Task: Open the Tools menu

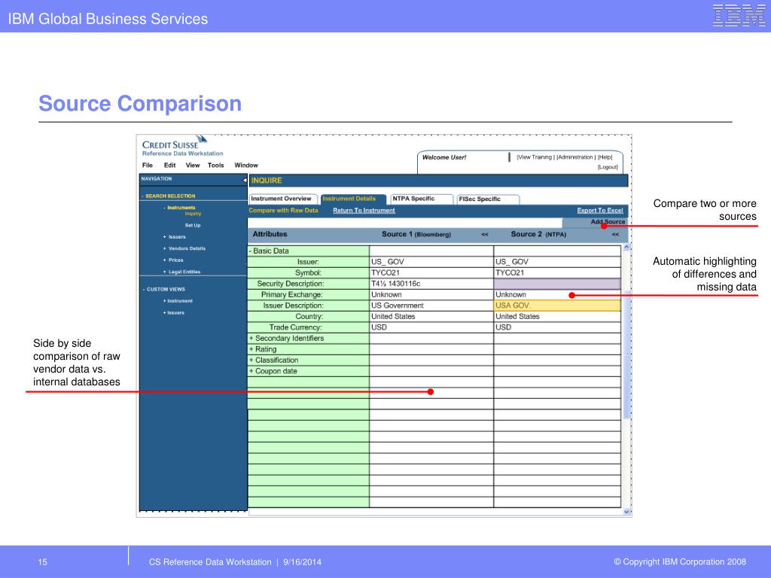Action: [x=215, y=165]
